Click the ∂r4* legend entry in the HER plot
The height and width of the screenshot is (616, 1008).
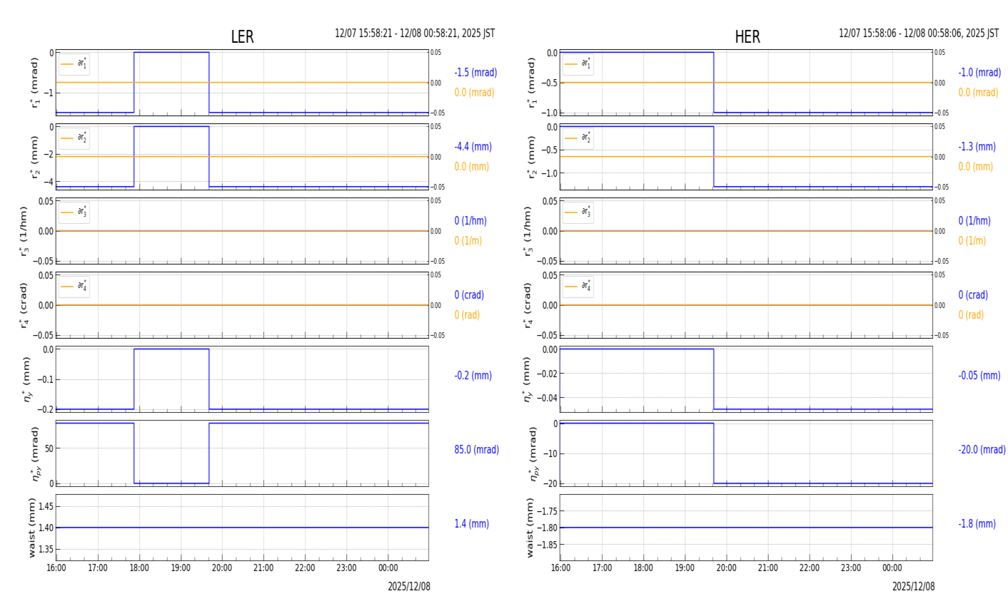point(578,287)
